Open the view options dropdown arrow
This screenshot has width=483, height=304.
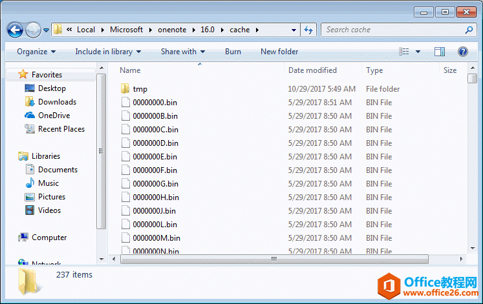coord(418,52)
